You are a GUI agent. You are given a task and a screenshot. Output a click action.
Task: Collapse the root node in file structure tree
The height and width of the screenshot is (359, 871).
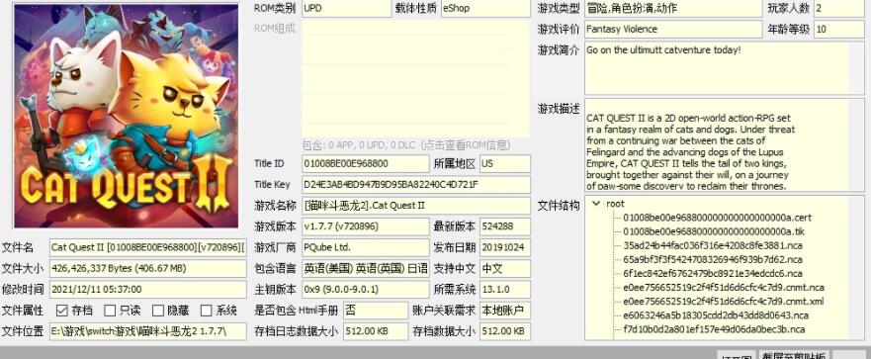(x=596, y=204)
